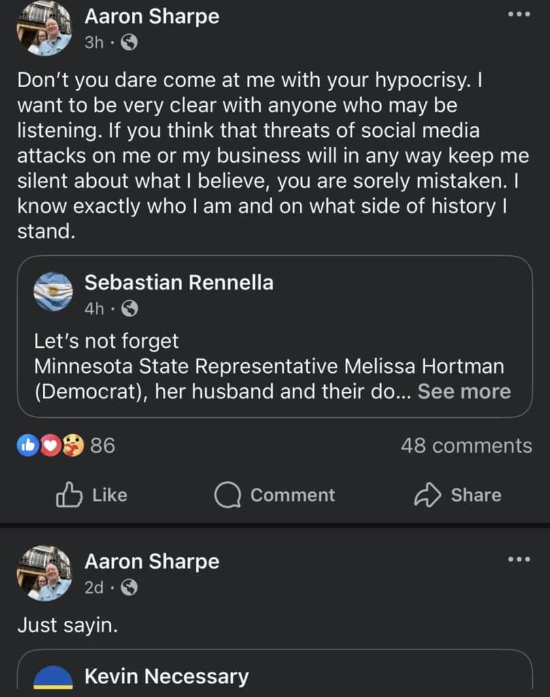The height and width of the screenshot is (697, 550).
Task: Open the shared Melissa Hortman post text
Action: [269, 366]
